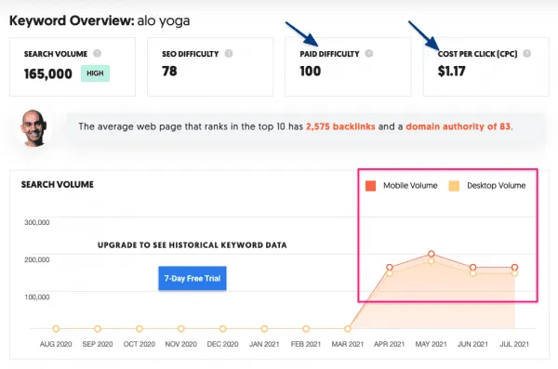Click the 200,000 axis label
The image size is (558, 369).
click(x=36, y=259)
